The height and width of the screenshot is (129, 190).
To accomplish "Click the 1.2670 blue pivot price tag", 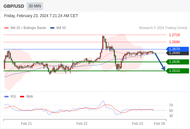I will [x=177, y=49].
